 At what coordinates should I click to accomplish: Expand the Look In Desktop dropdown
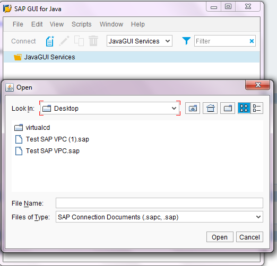(174, 108)
